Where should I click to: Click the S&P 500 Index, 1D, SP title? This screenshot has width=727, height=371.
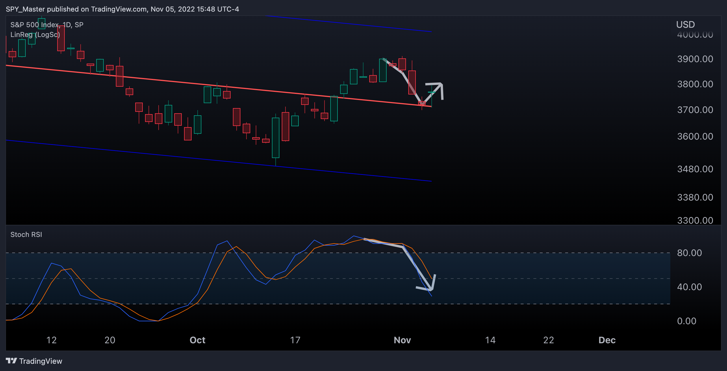pyautogui.click(x=47, y=25)
